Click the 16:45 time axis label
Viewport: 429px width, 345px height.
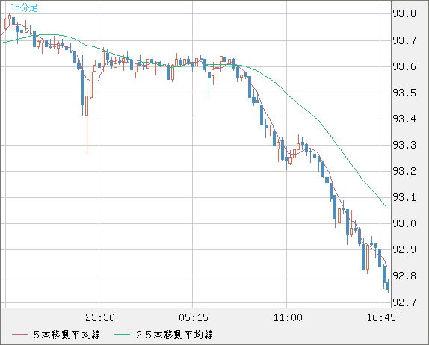[381, 317]
